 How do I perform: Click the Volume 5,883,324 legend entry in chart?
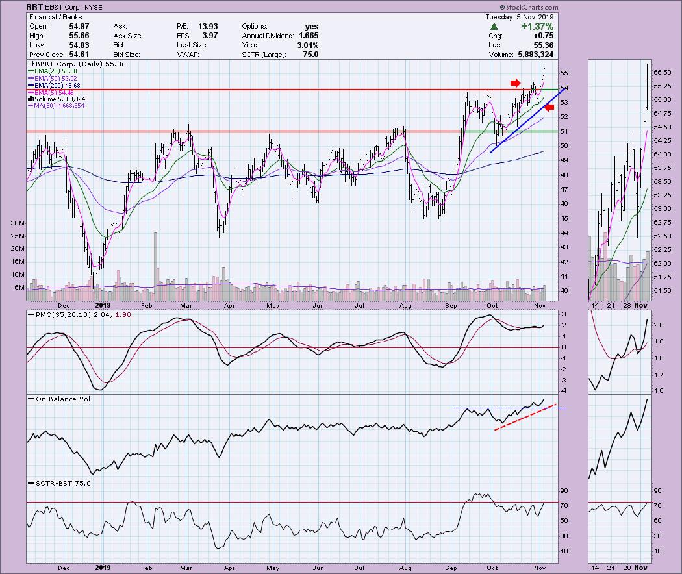(56, 99)
